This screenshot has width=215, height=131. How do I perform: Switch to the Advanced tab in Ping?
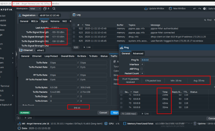tap(138, 54)
